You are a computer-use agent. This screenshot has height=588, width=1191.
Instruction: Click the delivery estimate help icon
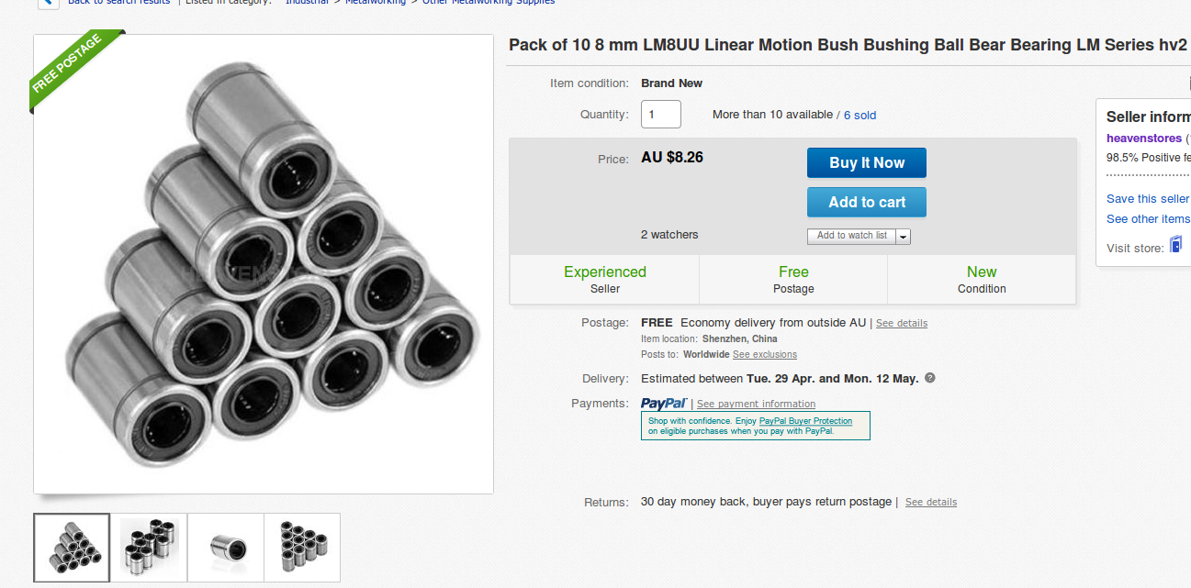point(930,378)
